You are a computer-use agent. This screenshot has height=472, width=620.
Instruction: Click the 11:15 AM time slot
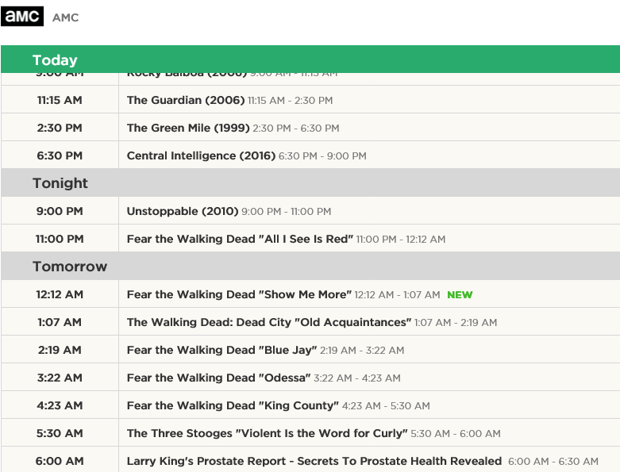pyautogui.click(x=60, y=100)
